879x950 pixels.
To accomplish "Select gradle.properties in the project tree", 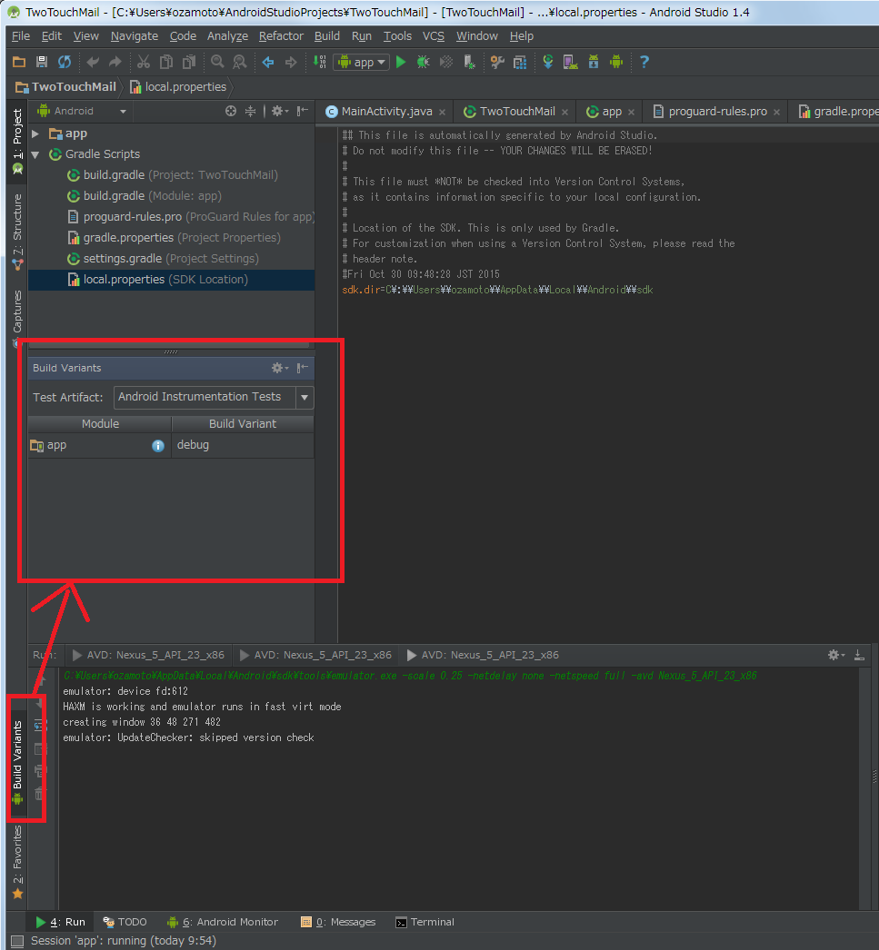I will click(x=172, y=238).
